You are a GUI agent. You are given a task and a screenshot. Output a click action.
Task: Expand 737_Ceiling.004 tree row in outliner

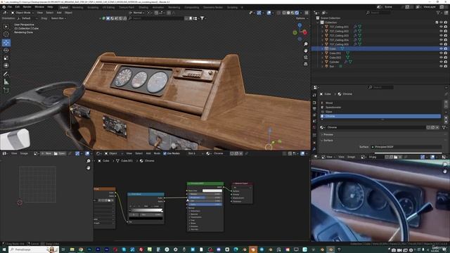click(x=322, y=40)
